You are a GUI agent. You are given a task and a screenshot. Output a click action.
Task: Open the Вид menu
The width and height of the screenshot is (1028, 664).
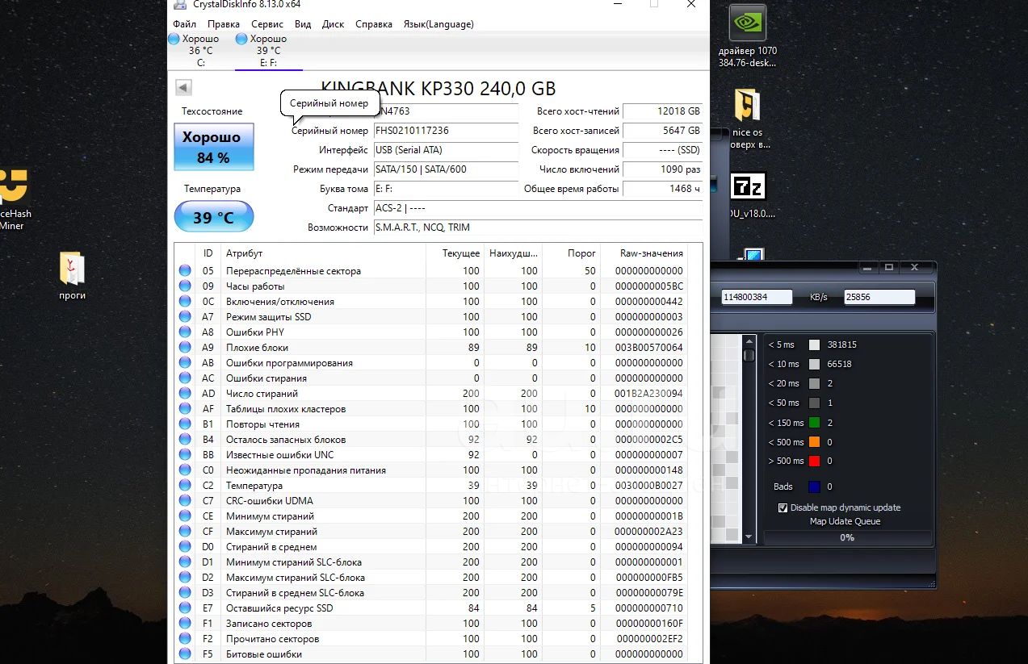(303, 24)
